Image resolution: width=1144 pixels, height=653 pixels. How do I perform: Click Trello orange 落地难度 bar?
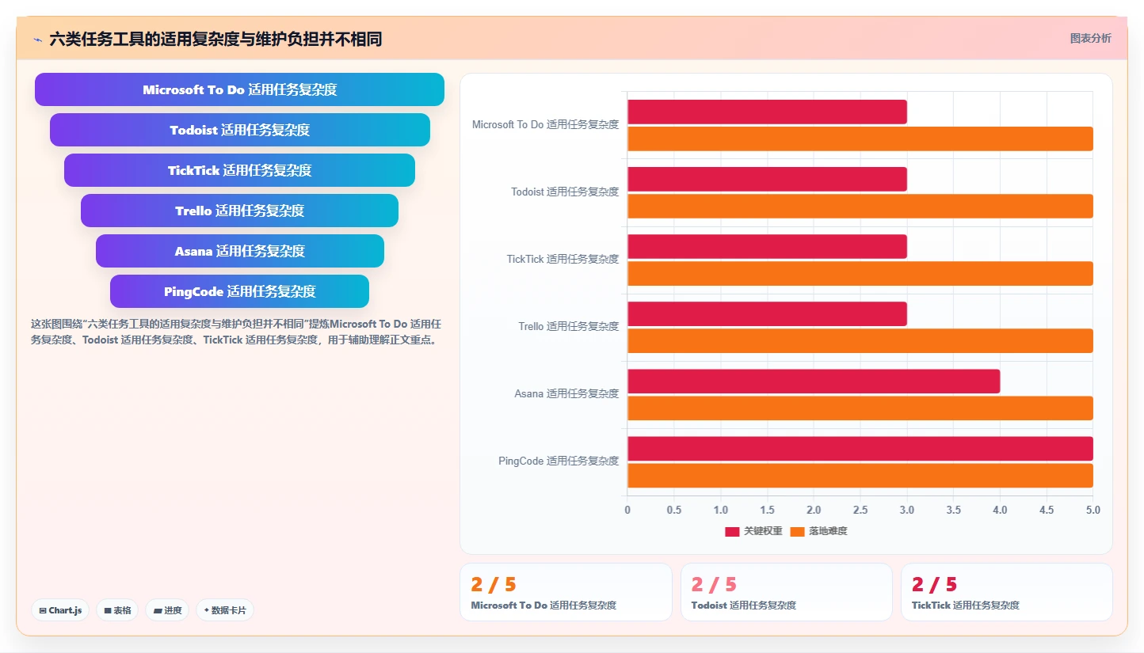click(x=860, y=340)
